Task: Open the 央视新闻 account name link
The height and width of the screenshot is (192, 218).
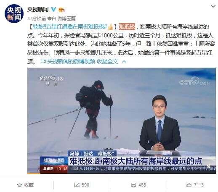Action: (x=38, y=9)
